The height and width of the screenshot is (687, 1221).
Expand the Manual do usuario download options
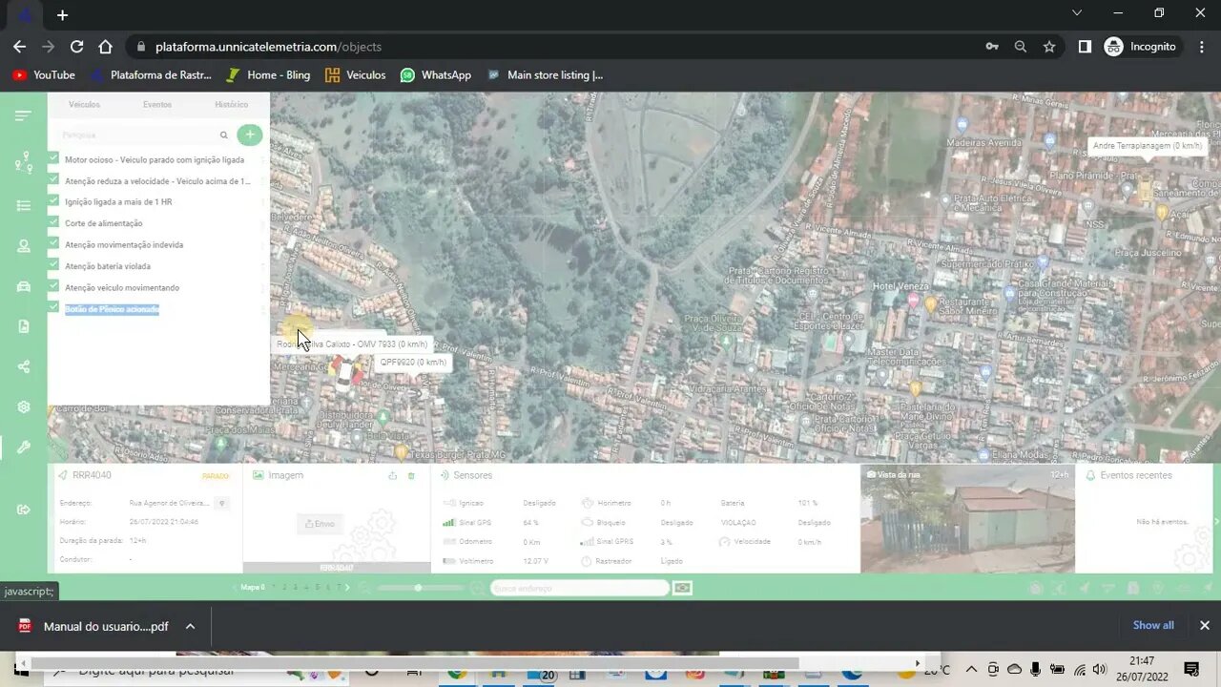pyautogui.click(x=190, y=626)
